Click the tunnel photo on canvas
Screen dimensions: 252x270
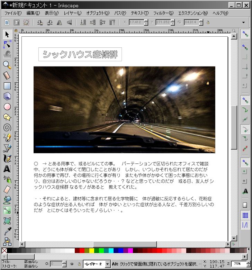124,110
